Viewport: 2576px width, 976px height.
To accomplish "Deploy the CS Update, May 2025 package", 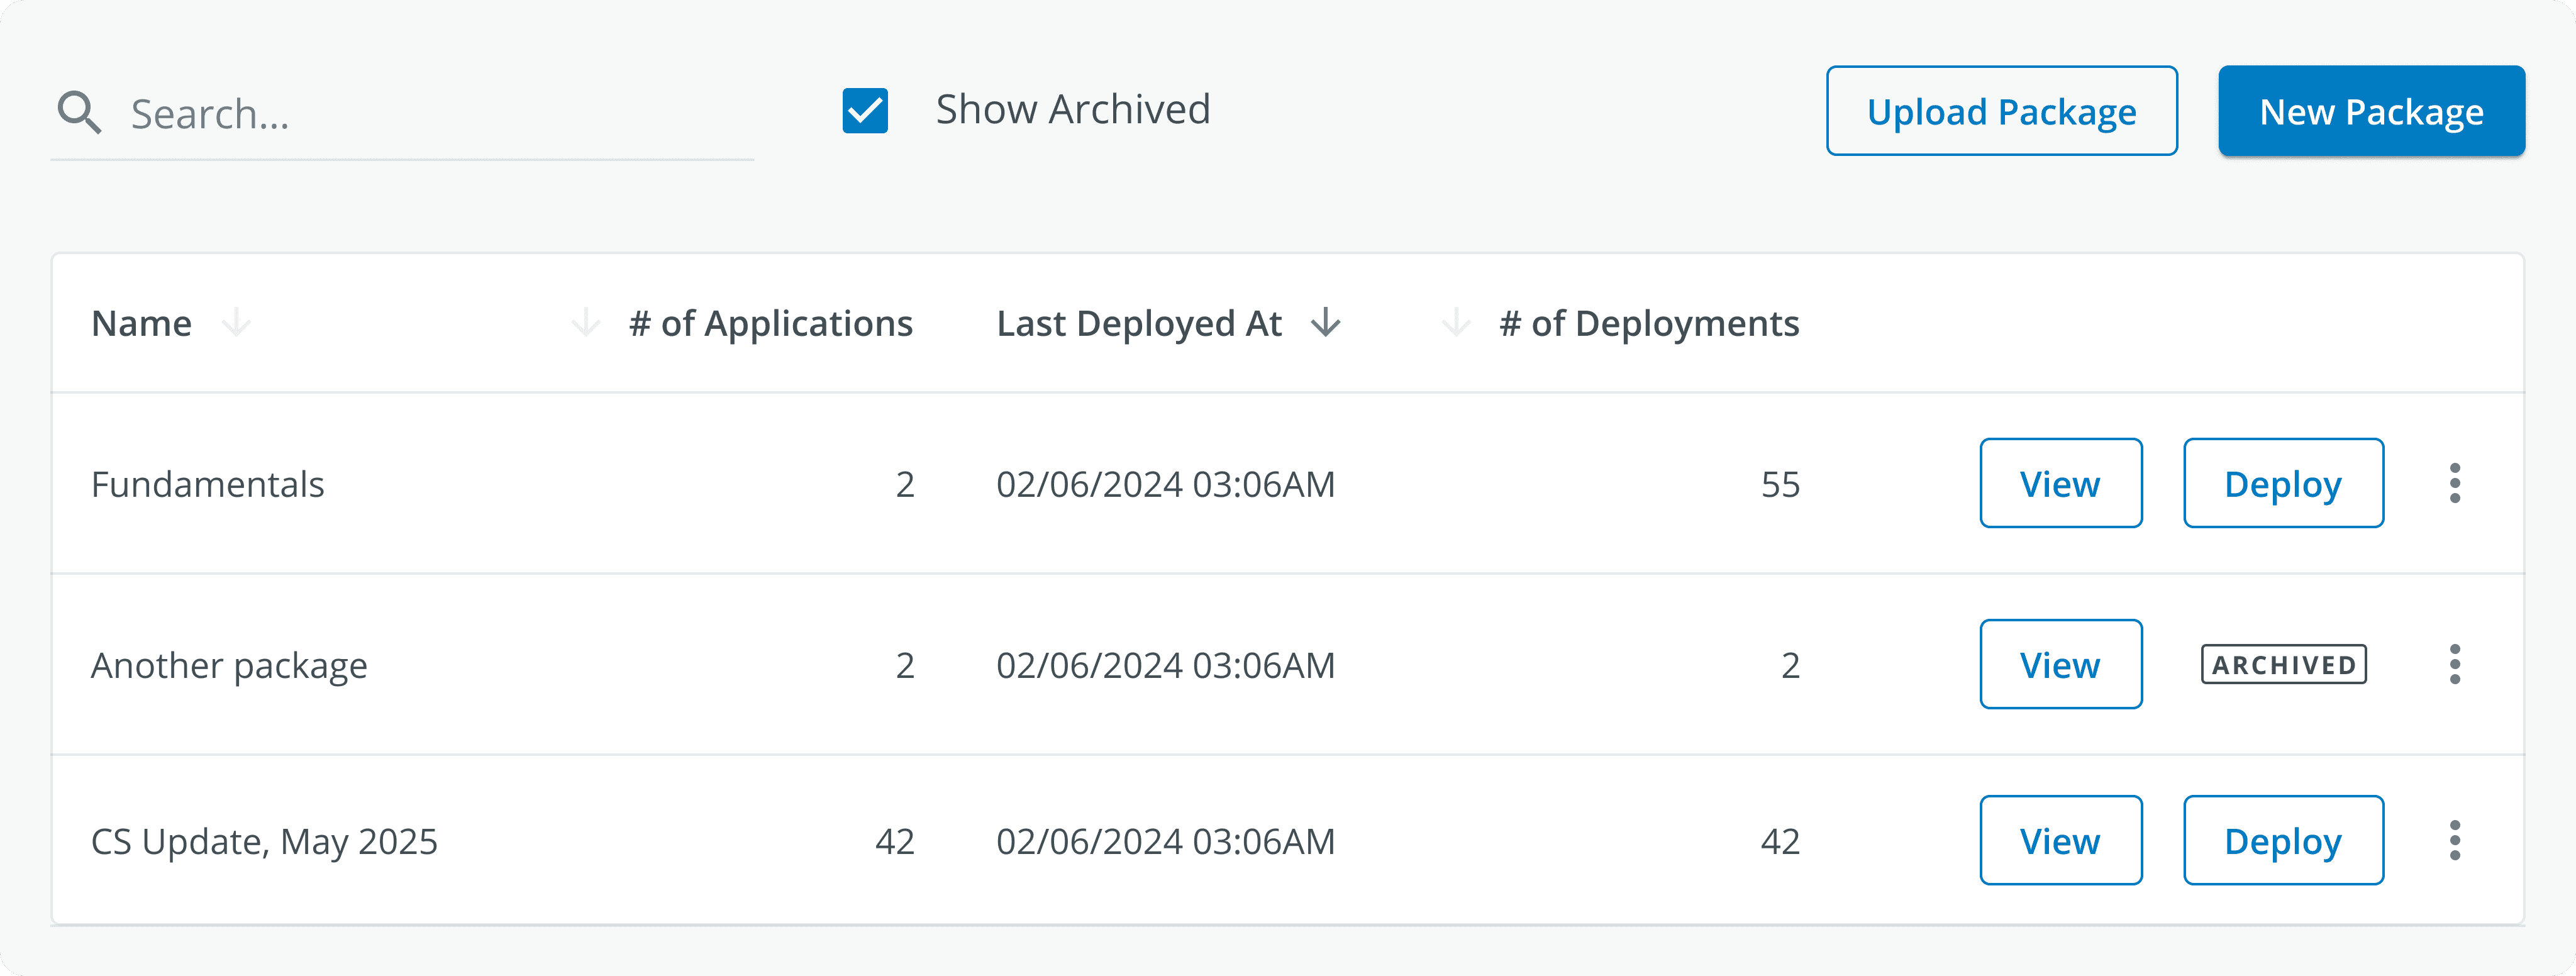I will [2283, 840].
